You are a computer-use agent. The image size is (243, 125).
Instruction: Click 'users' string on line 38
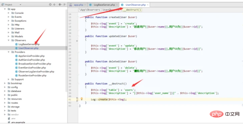click(x=129, y=90)
